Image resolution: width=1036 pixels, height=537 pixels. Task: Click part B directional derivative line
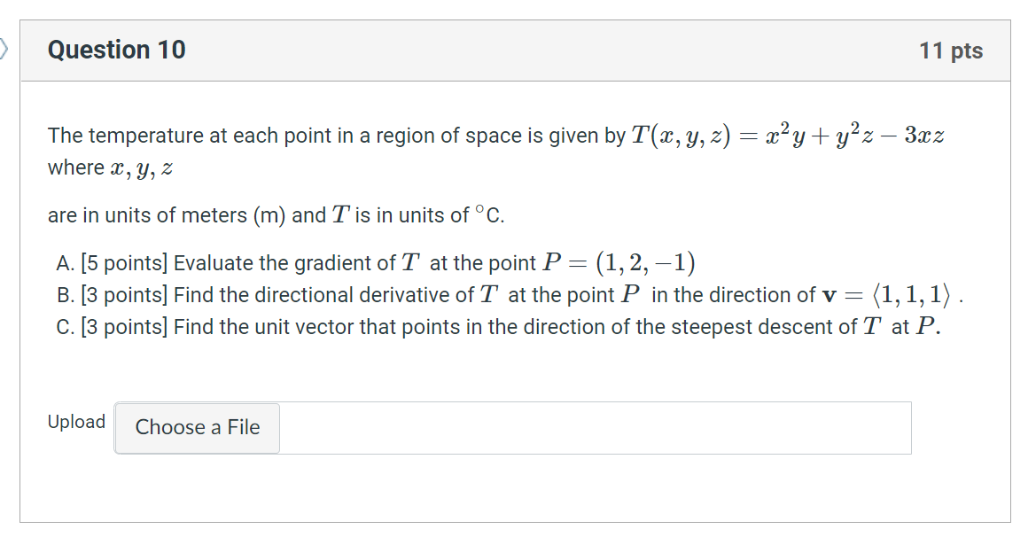pos(510,294)
